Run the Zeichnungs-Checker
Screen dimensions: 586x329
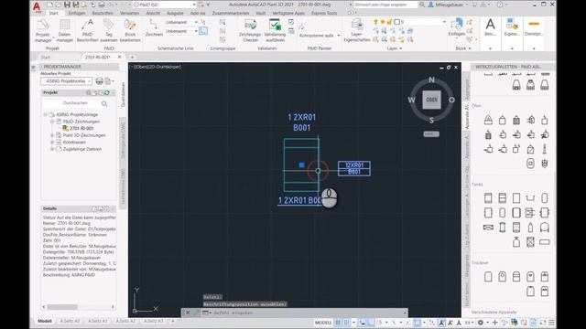pyautogui.click(x=250, y=30)
